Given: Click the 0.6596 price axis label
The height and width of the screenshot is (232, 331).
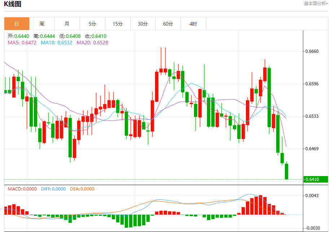Looking at the screenshot, I should [312, 84].
